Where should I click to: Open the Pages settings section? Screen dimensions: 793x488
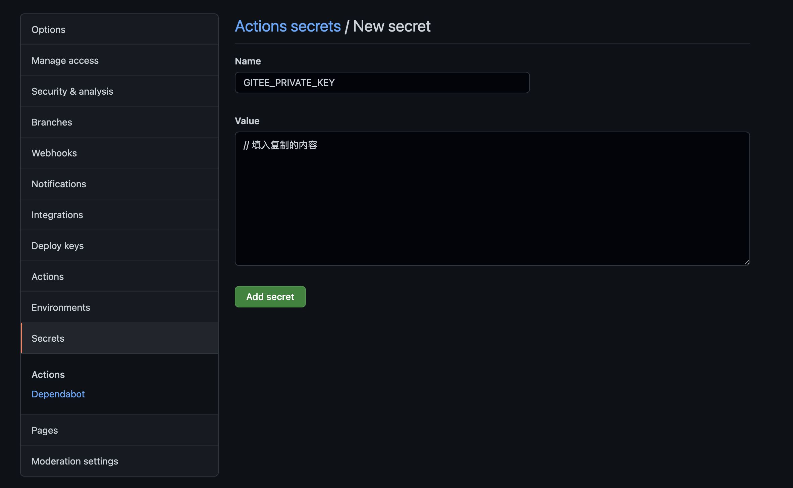(x=45, y=430)
